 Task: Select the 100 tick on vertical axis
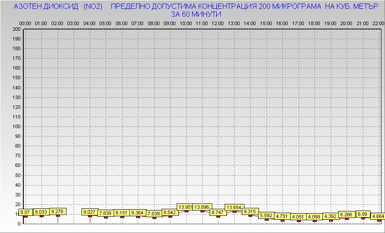[16, 126]
